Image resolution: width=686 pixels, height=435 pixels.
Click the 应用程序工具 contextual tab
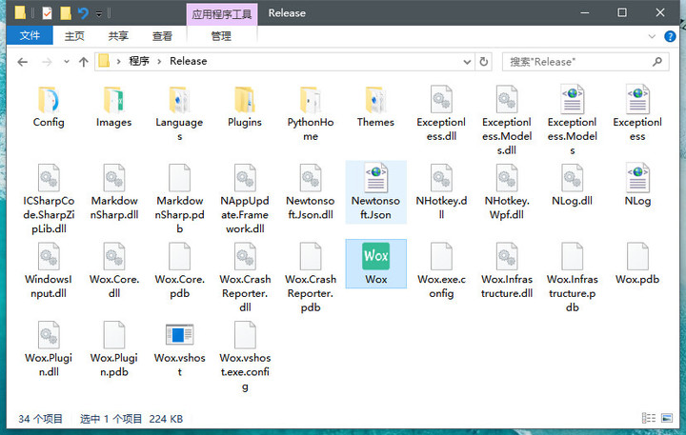[x=222, y=14]
